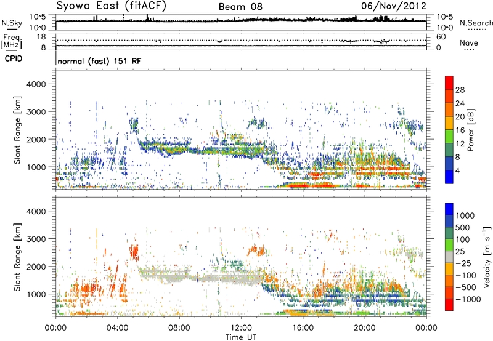Click inside the velocity range-time plot

tap(241, 256)
